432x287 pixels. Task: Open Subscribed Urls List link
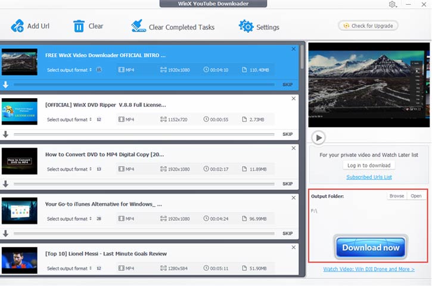(369, 177)
